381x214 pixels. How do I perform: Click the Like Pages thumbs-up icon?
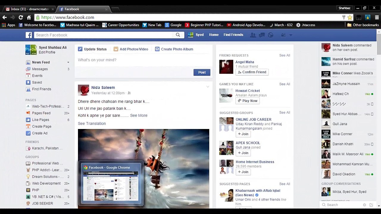click(x=28, y=120)
